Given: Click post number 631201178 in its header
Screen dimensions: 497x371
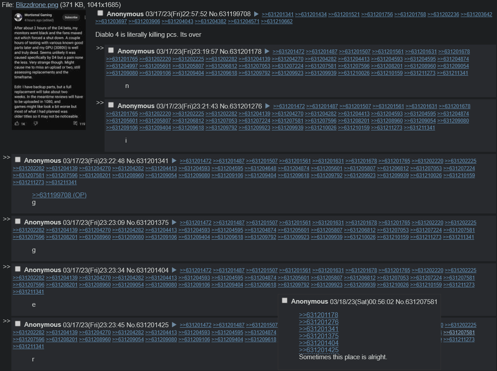Looking at the screenshot, I should (245, 51).
